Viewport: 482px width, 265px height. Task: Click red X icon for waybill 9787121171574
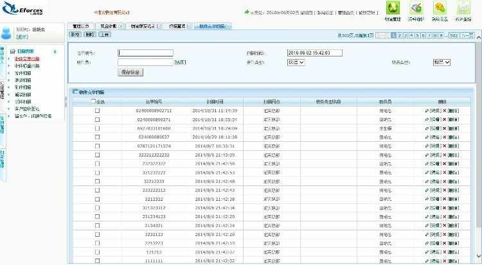click(x=444, y=146)
